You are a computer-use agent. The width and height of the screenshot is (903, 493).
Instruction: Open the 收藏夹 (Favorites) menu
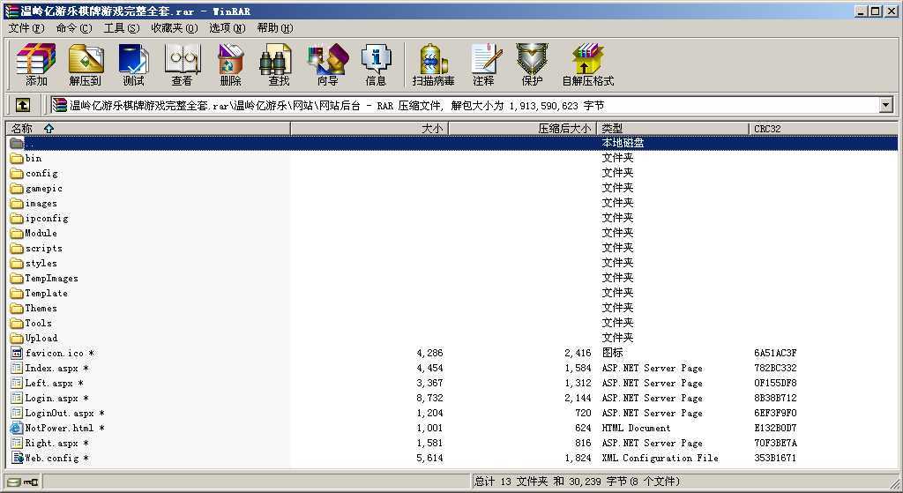tap(173, 28)
